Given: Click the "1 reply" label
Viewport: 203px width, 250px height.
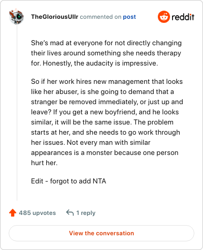Looking at the screenshot, I should pos(86,213).
